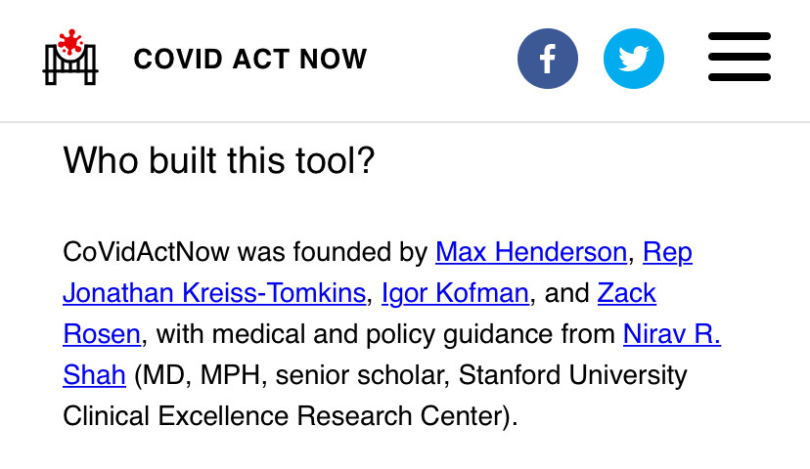
Task: Open the Jonathan Kreiss-Tomkins link
Action: click(214, 293)
